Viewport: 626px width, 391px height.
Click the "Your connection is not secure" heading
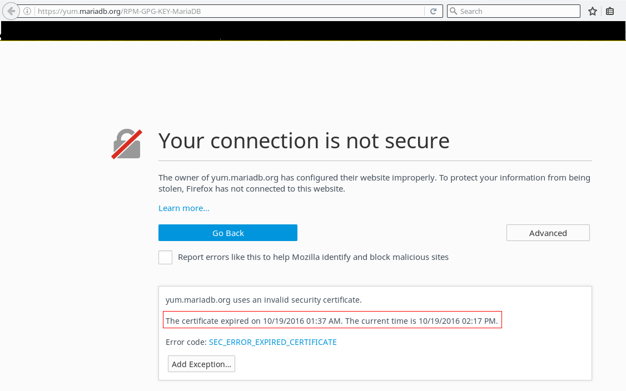304,141
